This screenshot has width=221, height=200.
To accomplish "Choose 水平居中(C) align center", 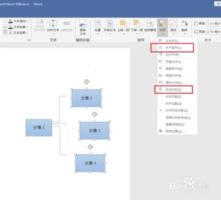I will pos(177,47).
